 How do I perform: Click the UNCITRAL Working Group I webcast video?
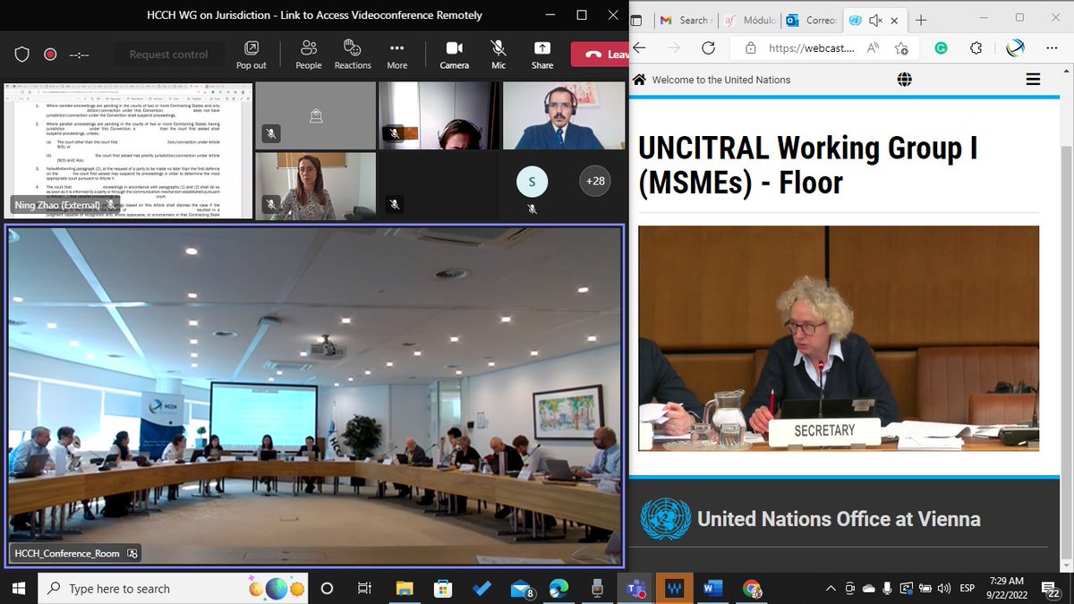(839, 338)
